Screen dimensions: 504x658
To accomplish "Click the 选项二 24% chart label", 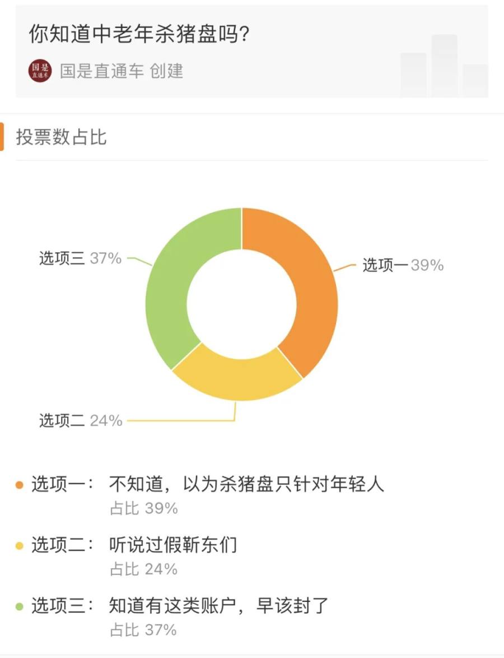I will pyautogui.click(x=81, y=420).
